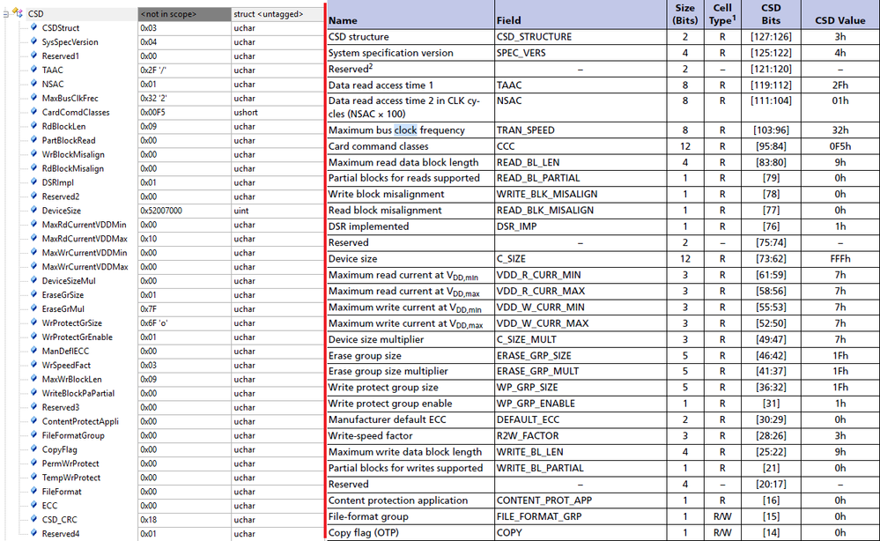Screen dimensions: 880x541
Task: Click the field icon beside TAAC
Action: [x=33, y=70]
